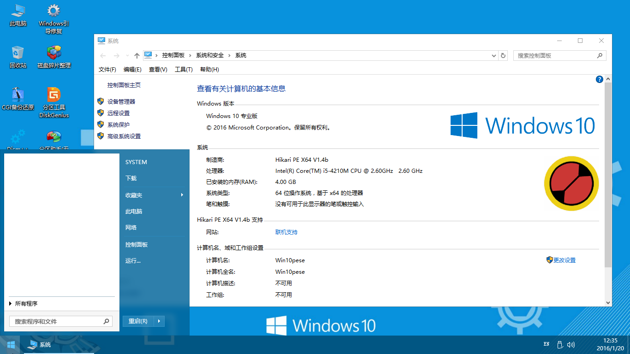Open the 高级系统设置 link
The height and width of the screenshot is (354, 630).
tap(124, 136)
